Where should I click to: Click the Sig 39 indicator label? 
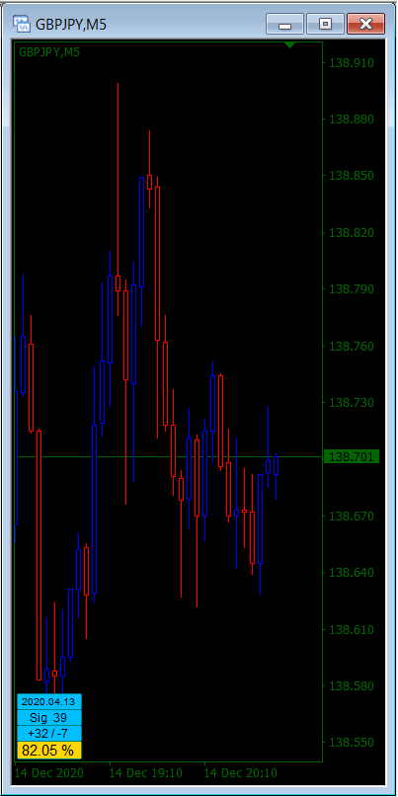click(x=49, y=718)
